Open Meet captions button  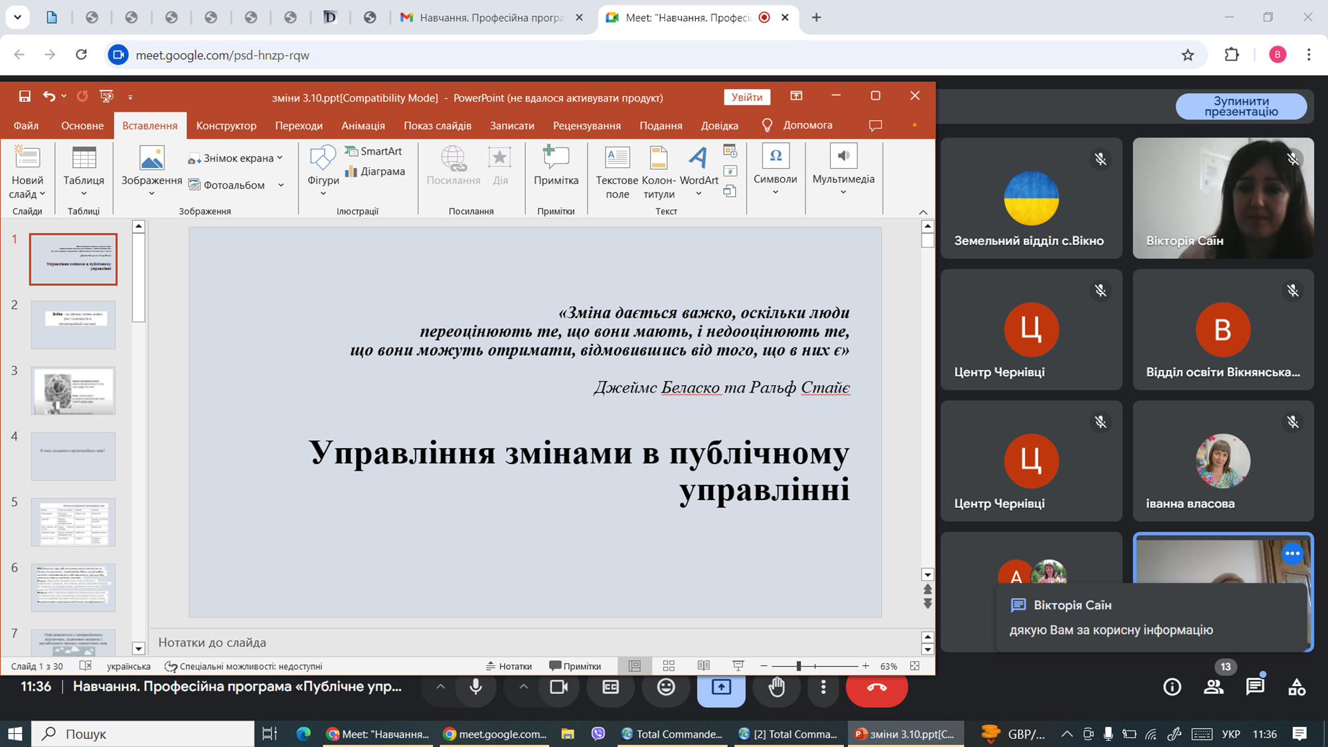[x=610, y=687]
